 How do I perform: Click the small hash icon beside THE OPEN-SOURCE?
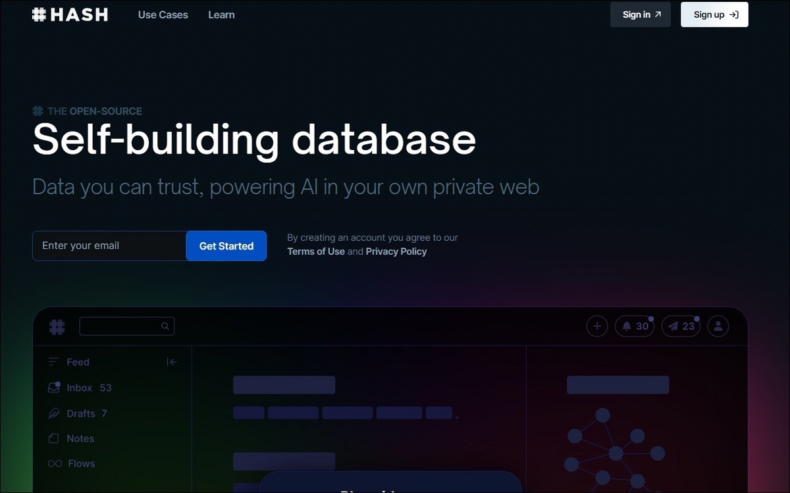coord(38,111)
